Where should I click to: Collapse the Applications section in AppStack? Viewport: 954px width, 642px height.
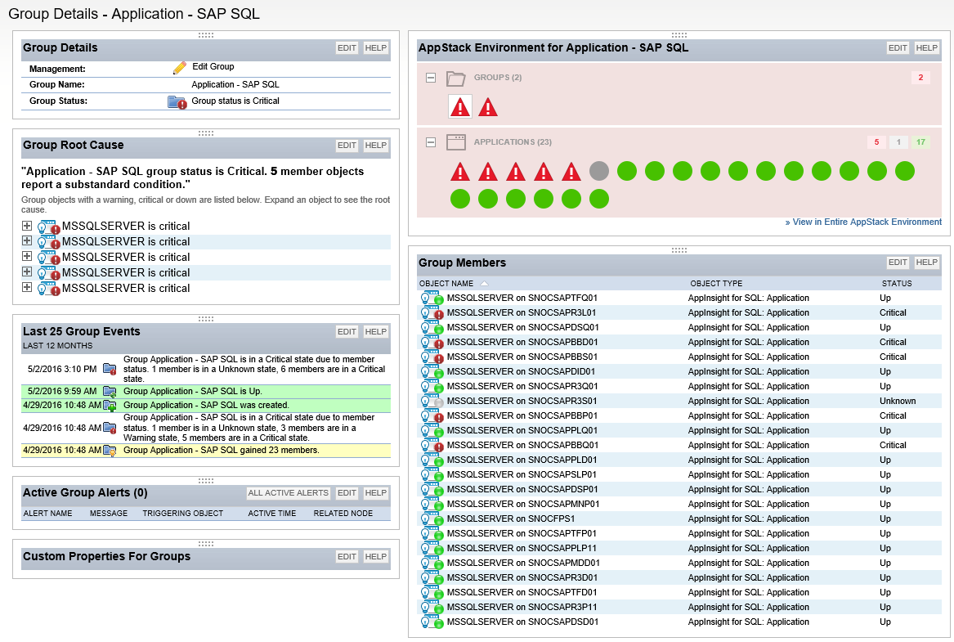tap(430, 142)
